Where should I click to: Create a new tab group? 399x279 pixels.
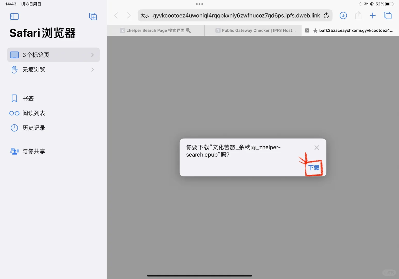pyautogui.click(x=93, y=17)
